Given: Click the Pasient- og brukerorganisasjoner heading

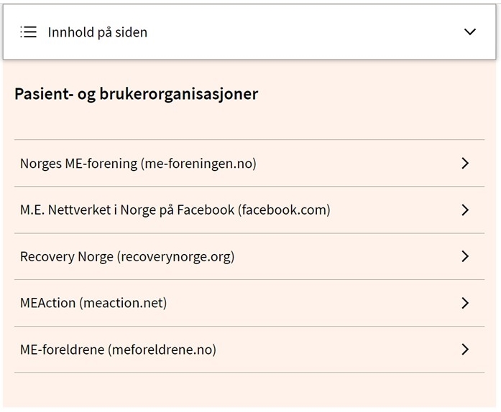Looking at the screenshot, I should 136,94.
